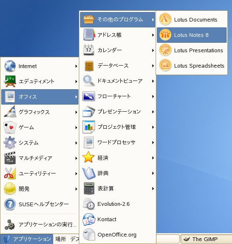Expand arrow beside システム
232x244 pixels.
click(x=76, y=143)
